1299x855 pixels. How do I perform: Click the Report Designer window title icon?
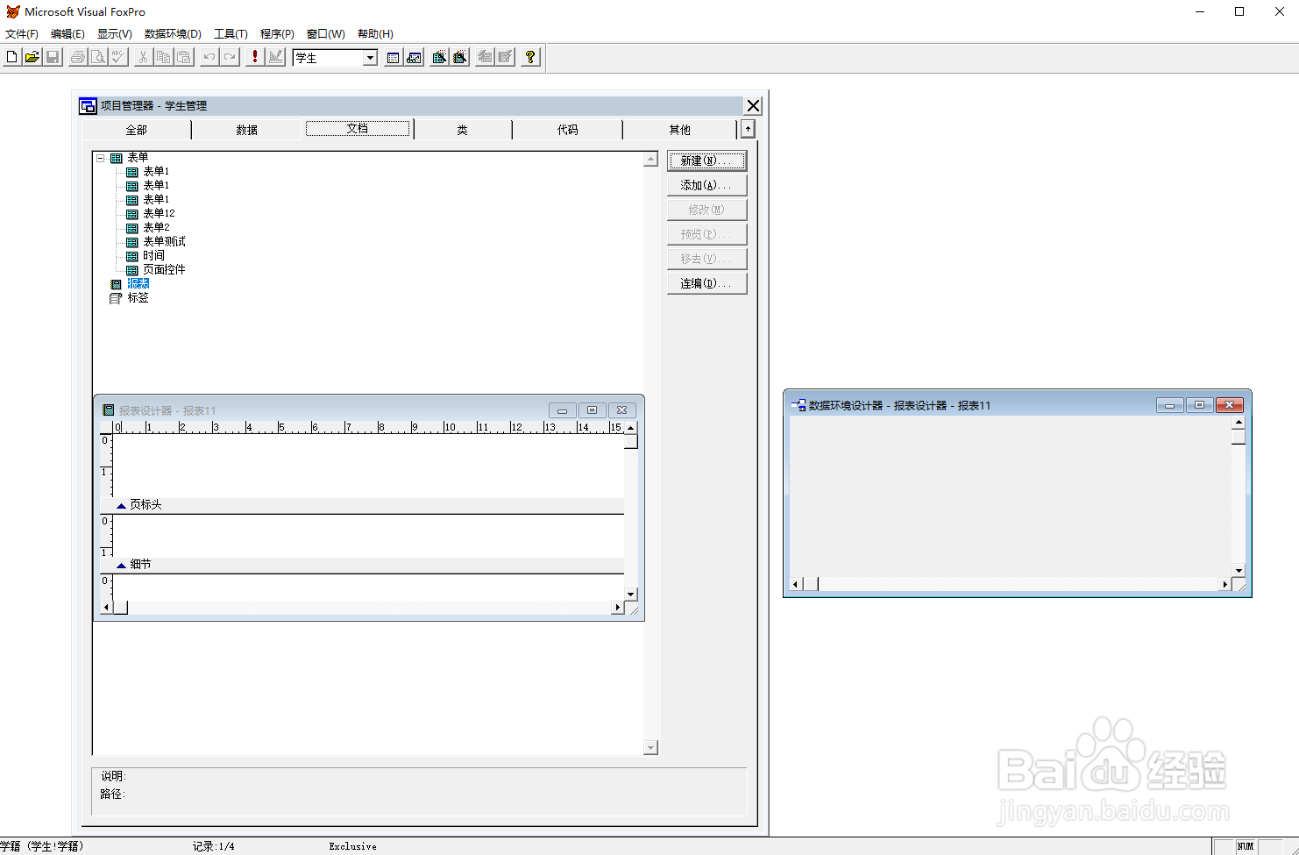click(x=109, y=410)
